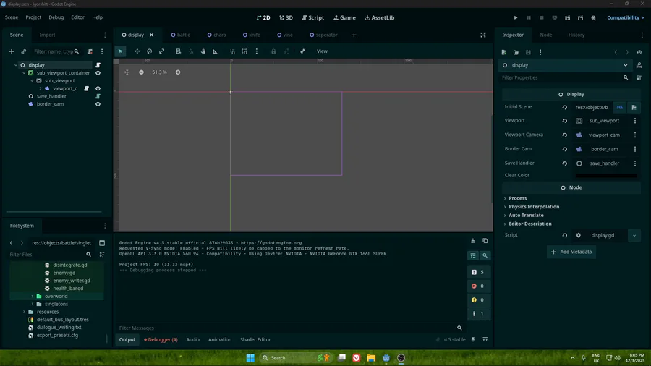Viewport: 651px width, 366px height.
Task: Open the Clear Color swatch
Action: 606,176
